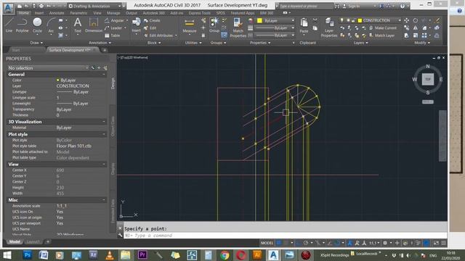Switch to the View ribbon tab

click(x=97, y=13)
